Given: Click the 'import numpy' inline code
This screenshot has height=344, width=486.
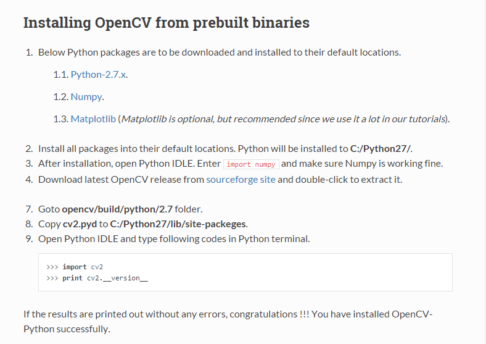Looking at the screenshot, I should [x=251, y=164].
